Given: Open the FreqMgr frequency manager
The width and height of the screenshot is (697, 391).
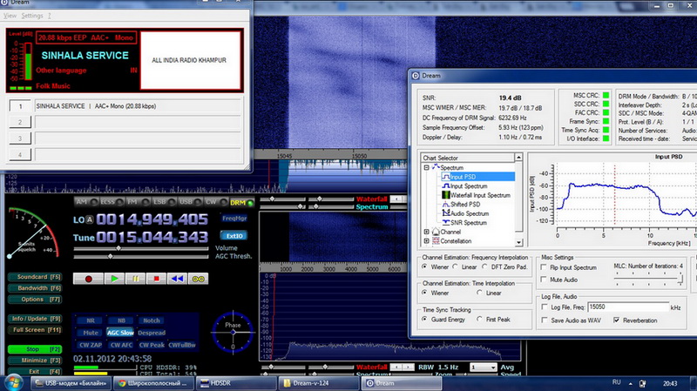Looking at the screenshot, I should tap(234, 219).
